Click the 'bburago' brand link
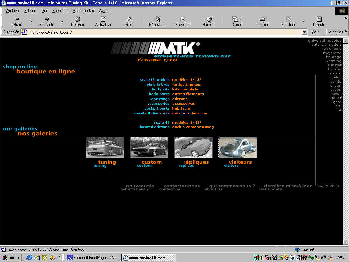The image size is (349, 262). pyautogui.click(x=333, y=57)
